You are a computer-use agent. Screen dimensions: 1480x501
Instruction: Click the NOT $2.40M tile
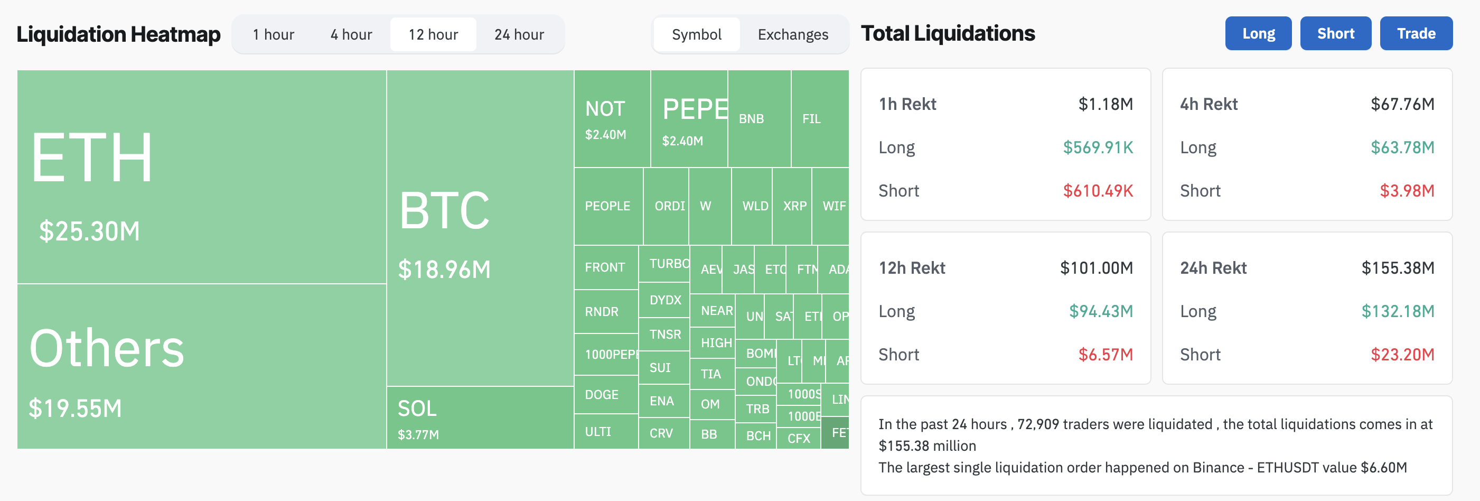(x=612, y=119)
